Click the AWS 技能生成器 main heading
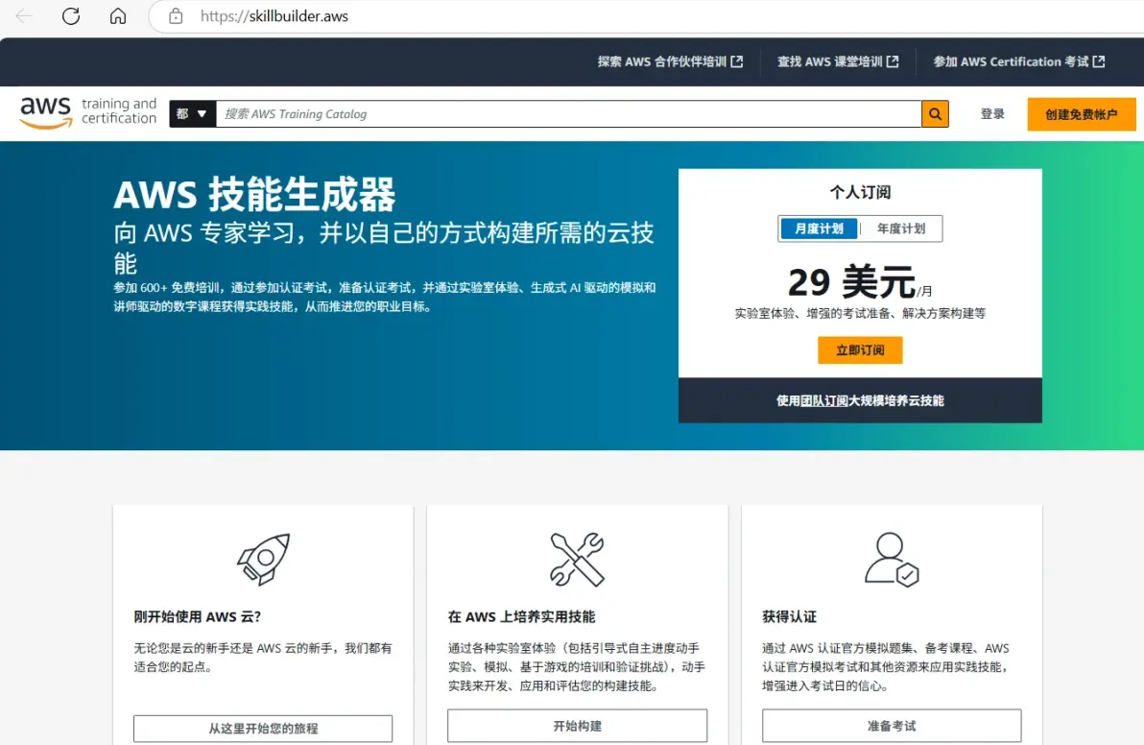This screenshot has width=1144, height=745. click(x=254, y=195)
